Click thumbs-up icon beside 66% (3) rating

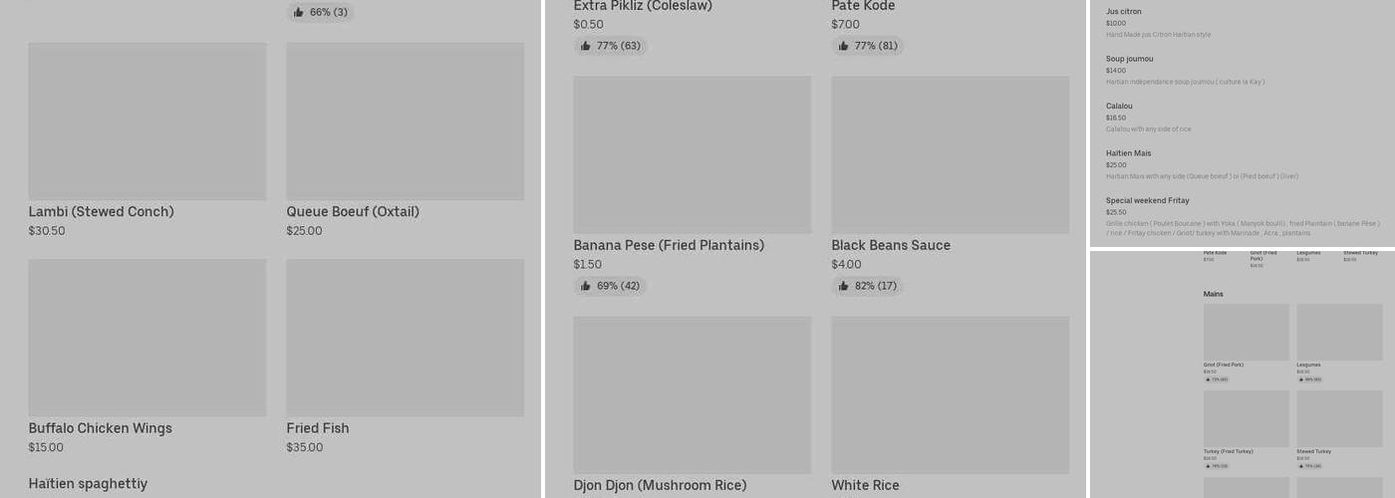[x=299, y=13]
